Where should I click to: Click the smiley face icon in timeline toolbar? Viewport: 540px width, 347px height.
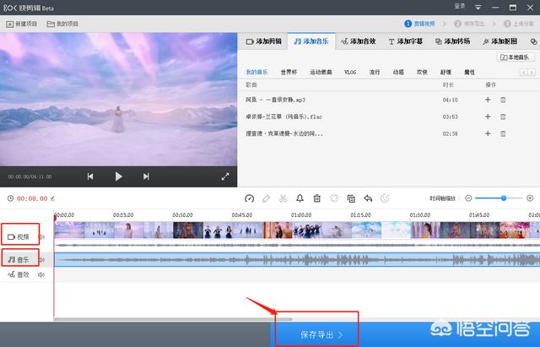[x=385, y=198]
